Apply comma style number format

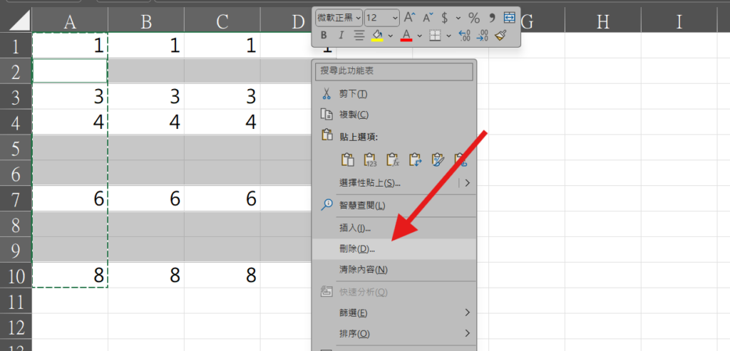[492, 18]
